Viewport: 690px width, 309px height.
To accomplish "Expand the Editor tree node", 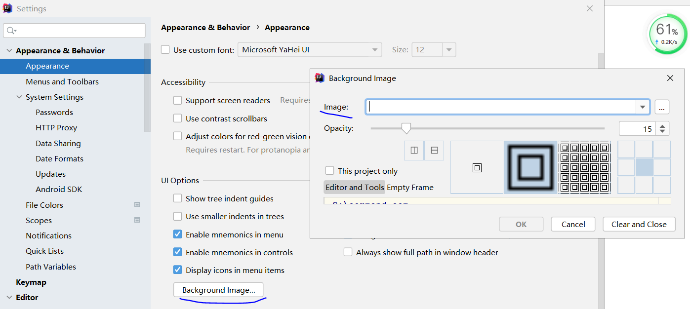I will click(9, 298).
